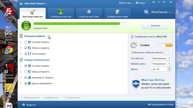Click the Выбрать все link
This screenshot has height=108, width=193.
point(52,97)
